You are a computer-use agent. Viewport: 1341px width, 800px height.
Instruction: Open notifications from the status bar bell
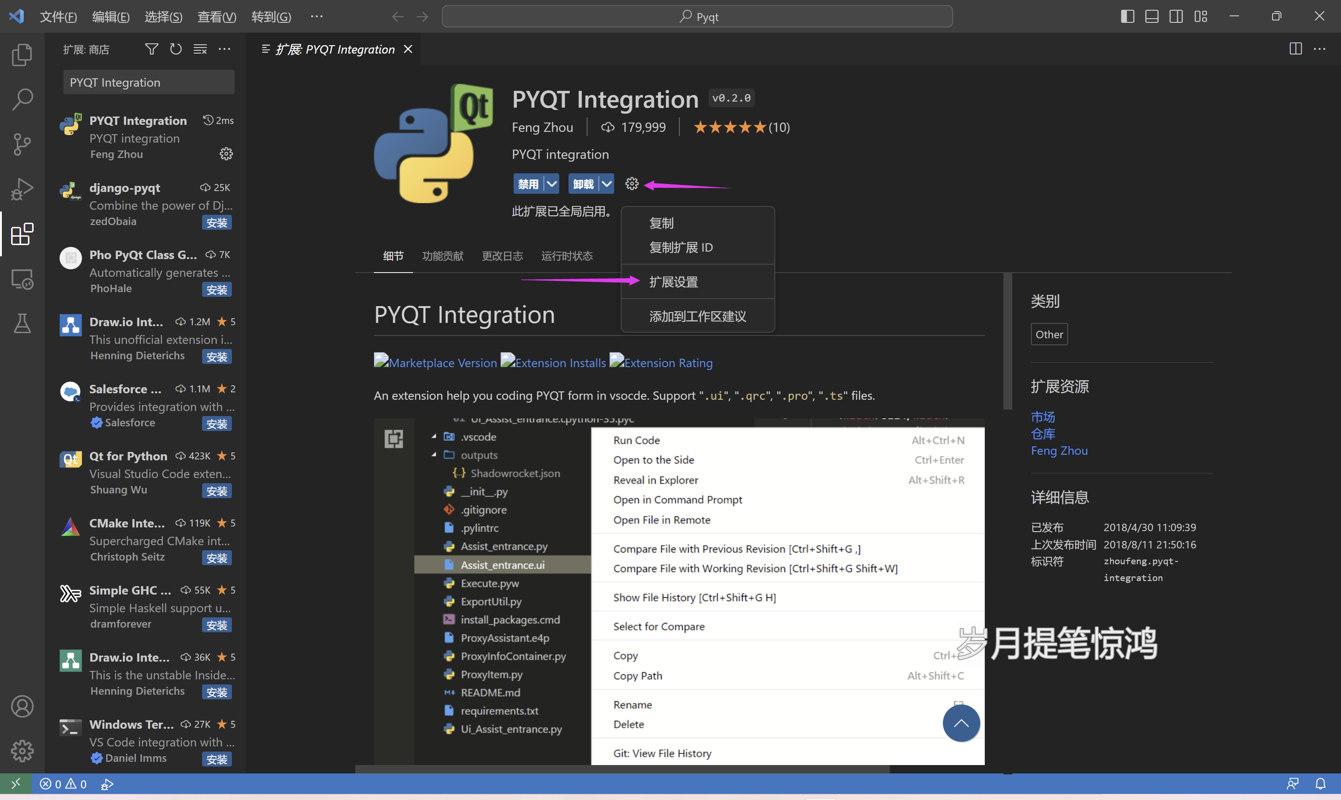coord(1321,784)
